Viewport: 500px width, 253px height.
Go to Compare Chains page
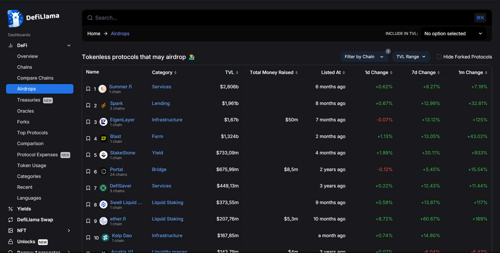tap(35, 78)
